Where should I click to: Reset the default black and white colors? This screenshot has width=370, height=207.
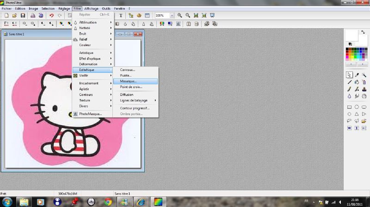[350, 44]
